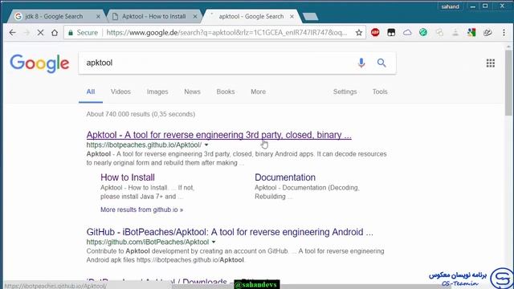The image size is (514, 289).
Task: Open the browser home page icon
Action: (55, 32)
